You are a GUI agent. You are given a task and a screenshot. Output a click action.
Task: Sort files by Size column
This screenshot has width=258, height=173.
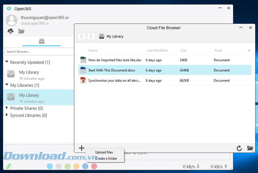tap(184, 50)
